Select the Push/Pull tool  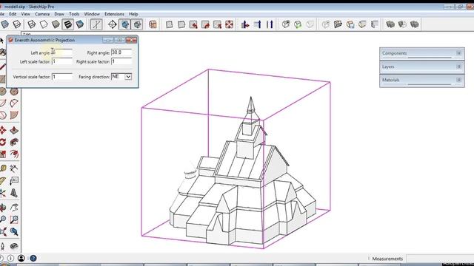pos(14,130)
